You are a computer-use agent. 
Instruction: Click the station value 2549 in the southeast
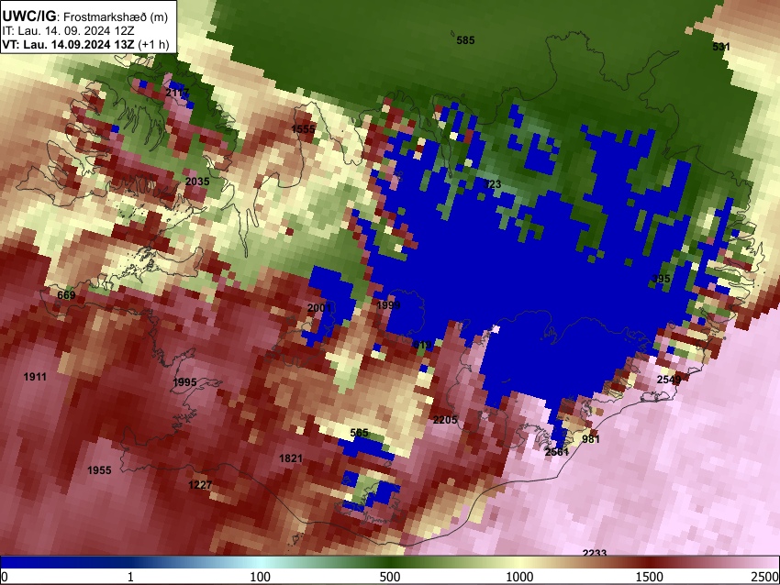click(x=669, y=380)
